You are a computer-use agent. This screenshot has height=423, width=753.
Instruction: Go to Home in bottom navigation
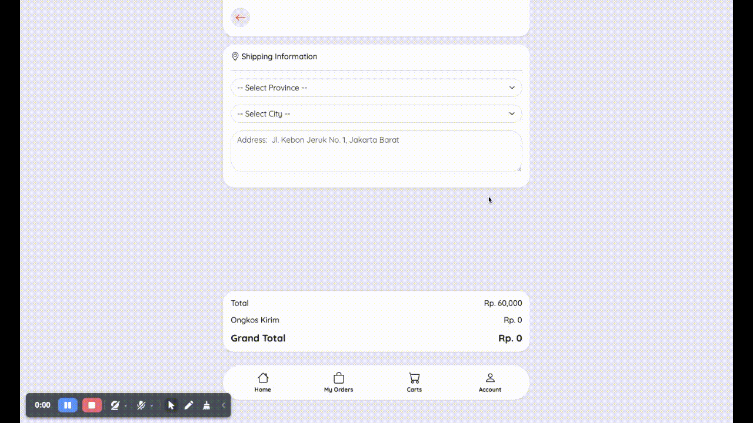click(263, 382)
